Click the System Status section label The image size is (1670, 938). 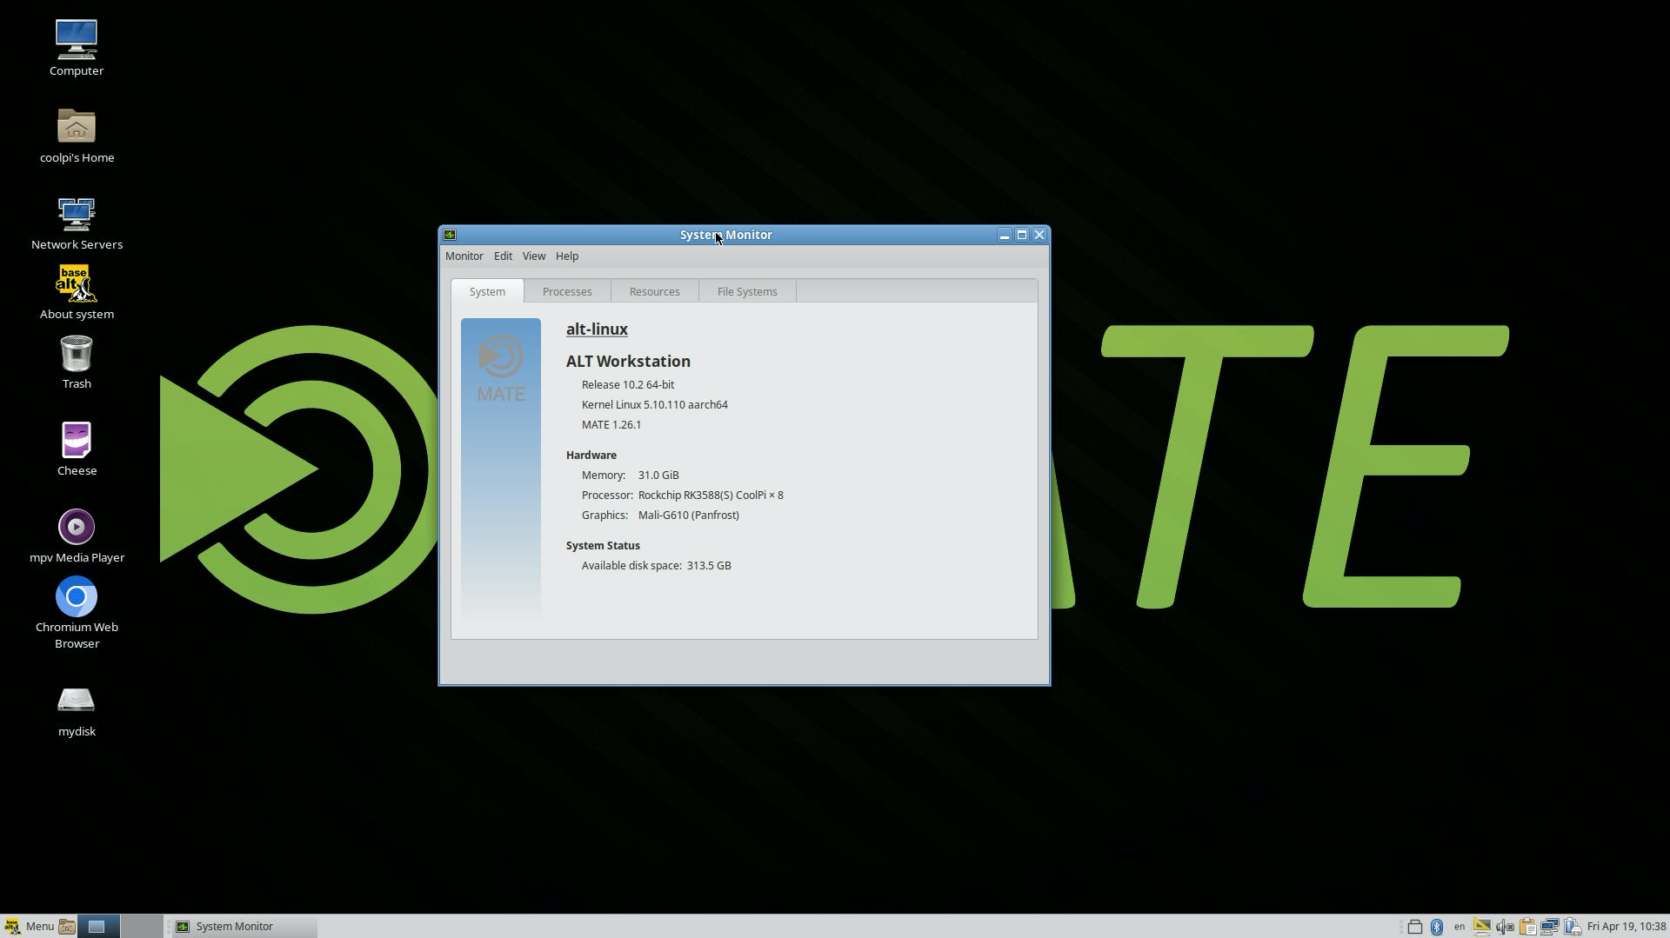603,546
